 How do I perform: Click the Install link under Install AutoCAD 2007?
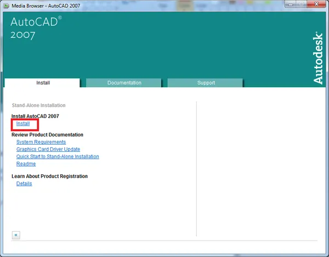pyautogui.click(x=23, y=124)
